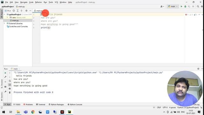Open Run panel settings gear

pos(198,69)
